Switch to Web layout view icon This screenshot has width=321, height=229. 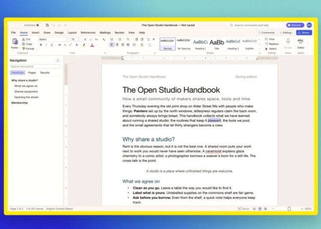tap(265, 209)
